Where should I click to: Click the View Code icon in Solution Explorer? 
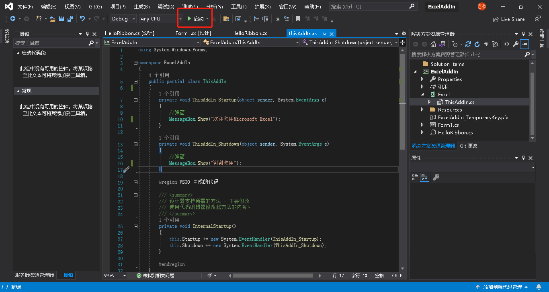pos(506,44)
